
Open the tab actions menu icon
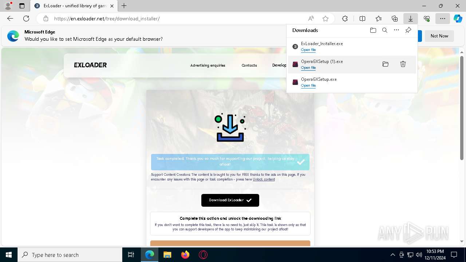(x=22, y=6)
